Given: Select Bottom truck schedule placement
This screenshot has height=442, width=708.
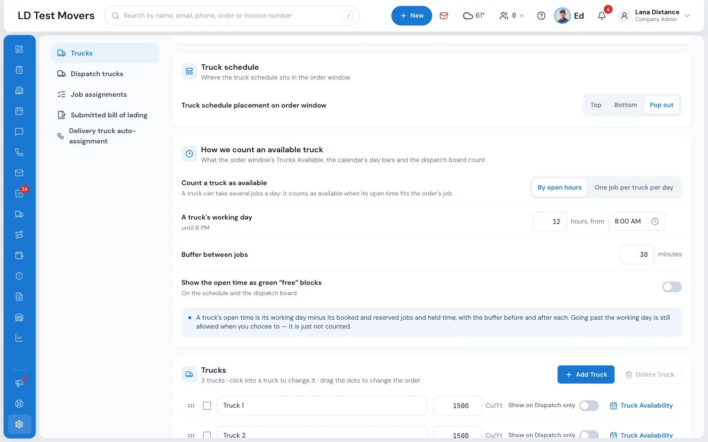Looking at the screenshot, I should 625,105.
